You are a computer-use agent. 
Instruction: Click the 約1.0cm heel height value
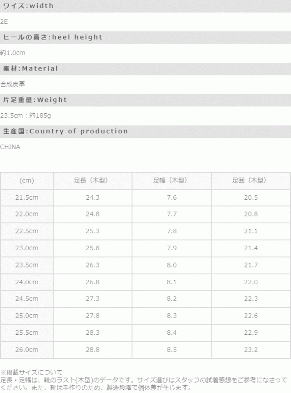[x=13, y=53]
